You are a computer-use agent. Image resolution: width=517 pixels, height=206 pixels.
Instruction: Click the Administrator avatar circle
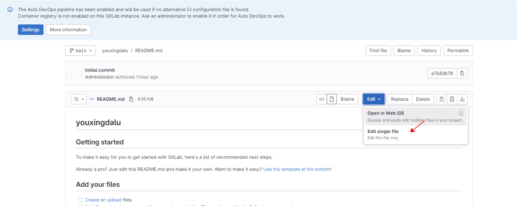[x=76, y=73]
